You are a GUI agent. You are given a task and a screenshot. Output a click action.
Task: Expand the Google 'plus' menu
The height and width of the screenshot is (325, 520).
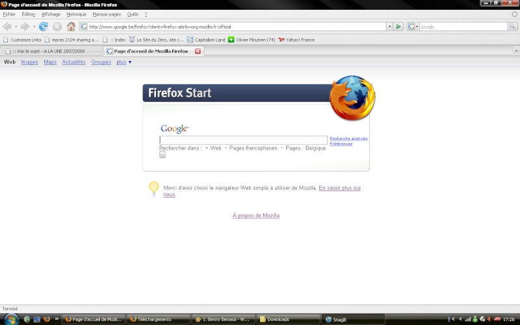[x=123, y=62]
